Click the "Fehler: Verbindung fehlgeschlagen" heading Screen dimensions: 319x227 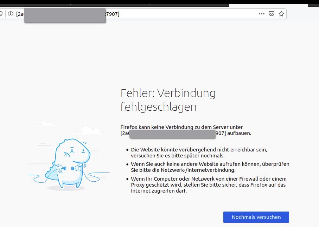click(x=168, y=99)
